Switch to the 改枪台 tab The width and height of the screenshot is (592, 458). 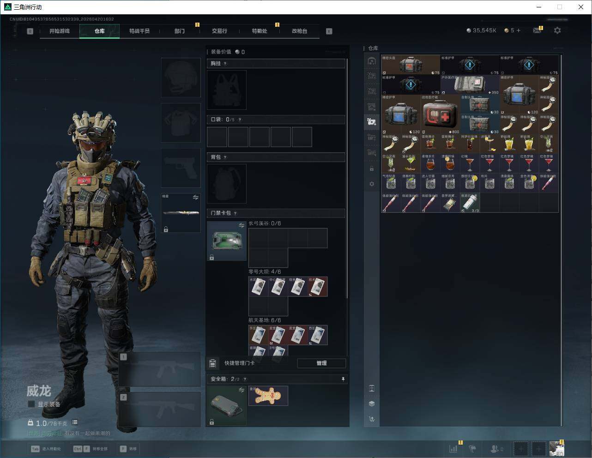pyautogui.click(x=299, y=31)
